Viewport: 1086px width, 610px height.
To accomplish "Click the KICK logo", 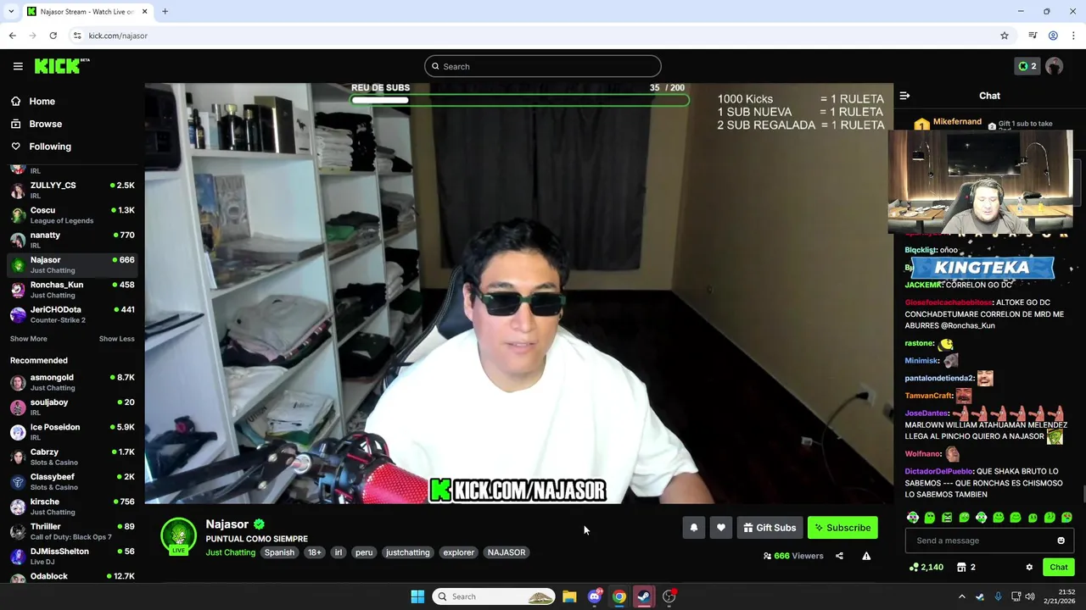I will 61,66.
